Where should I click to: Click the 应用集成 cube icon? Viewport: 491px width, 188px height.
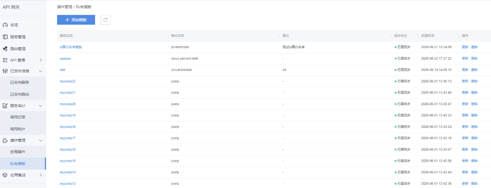(5, 175)
